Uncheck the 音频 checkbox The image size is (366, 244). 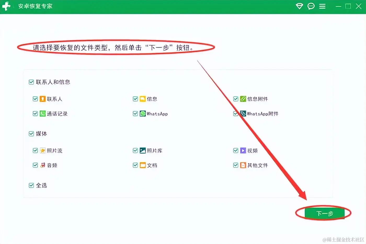[x=35, y=165]
